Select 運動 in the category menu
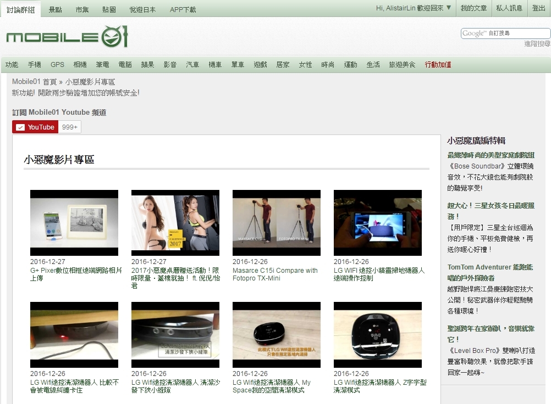 coord(350,65)
